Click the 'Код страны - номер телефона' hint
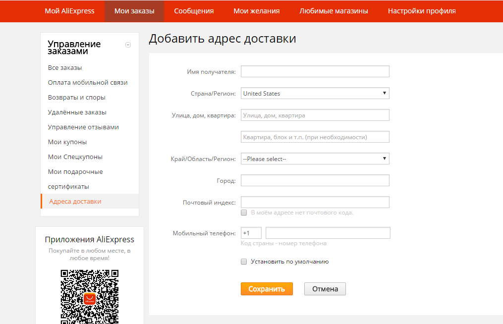 pyautogui.click(x=283, y=243)
